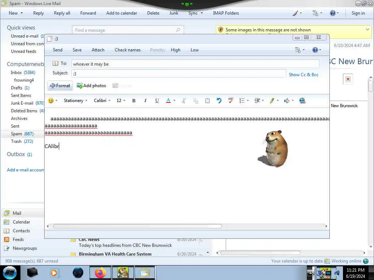Click the Cut scissors icon
Screen dimensions: 374x280
click(184, 101)
